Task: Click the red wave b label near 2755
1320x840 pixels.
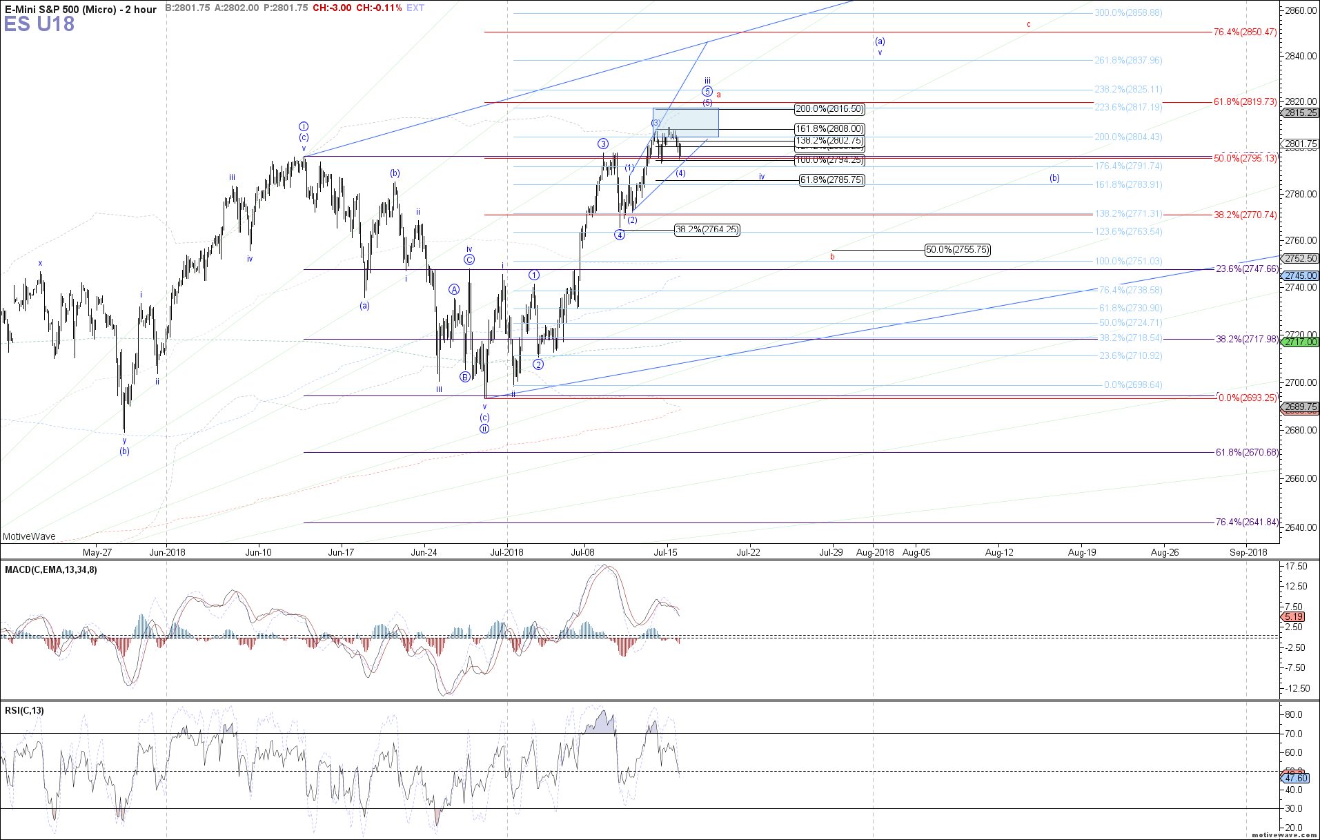Action: pos(832,257)
